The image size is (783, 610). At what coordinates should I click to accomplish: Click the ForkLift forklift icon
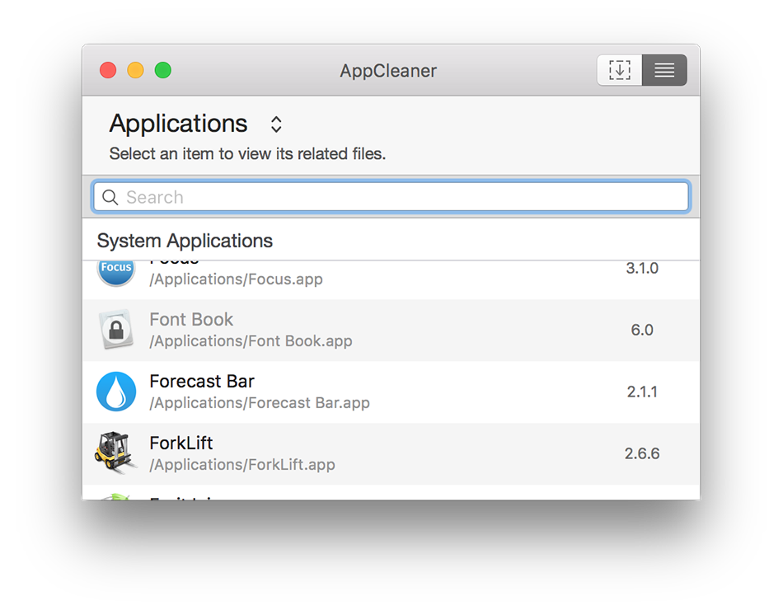[x=115, y=452]
